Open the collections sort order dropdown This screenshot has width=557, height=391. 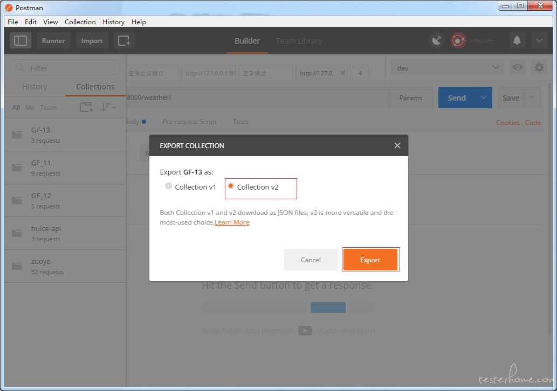pyautogui.click(x=108, y=107)
